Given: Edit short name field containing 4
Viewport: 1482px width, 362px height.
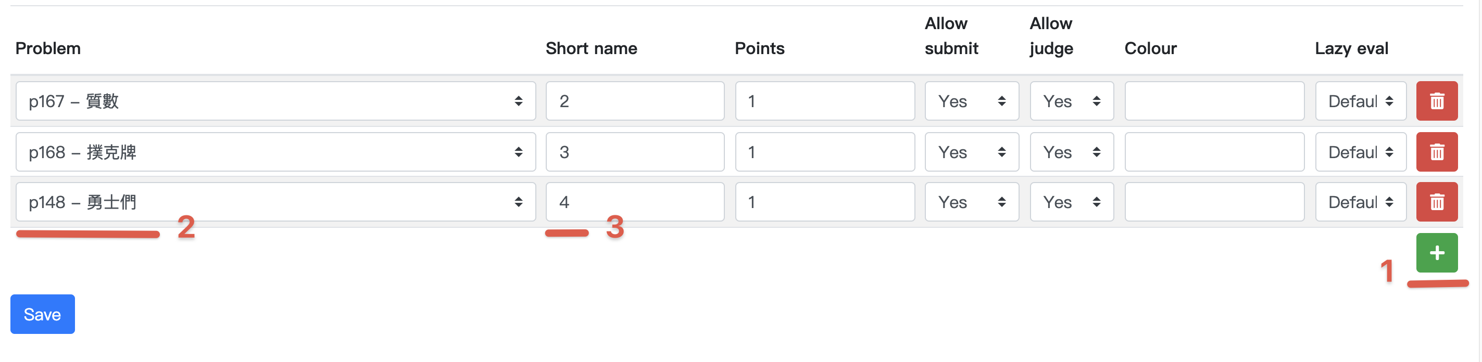Looking at the screenshot, I should (x=634, y=202).
